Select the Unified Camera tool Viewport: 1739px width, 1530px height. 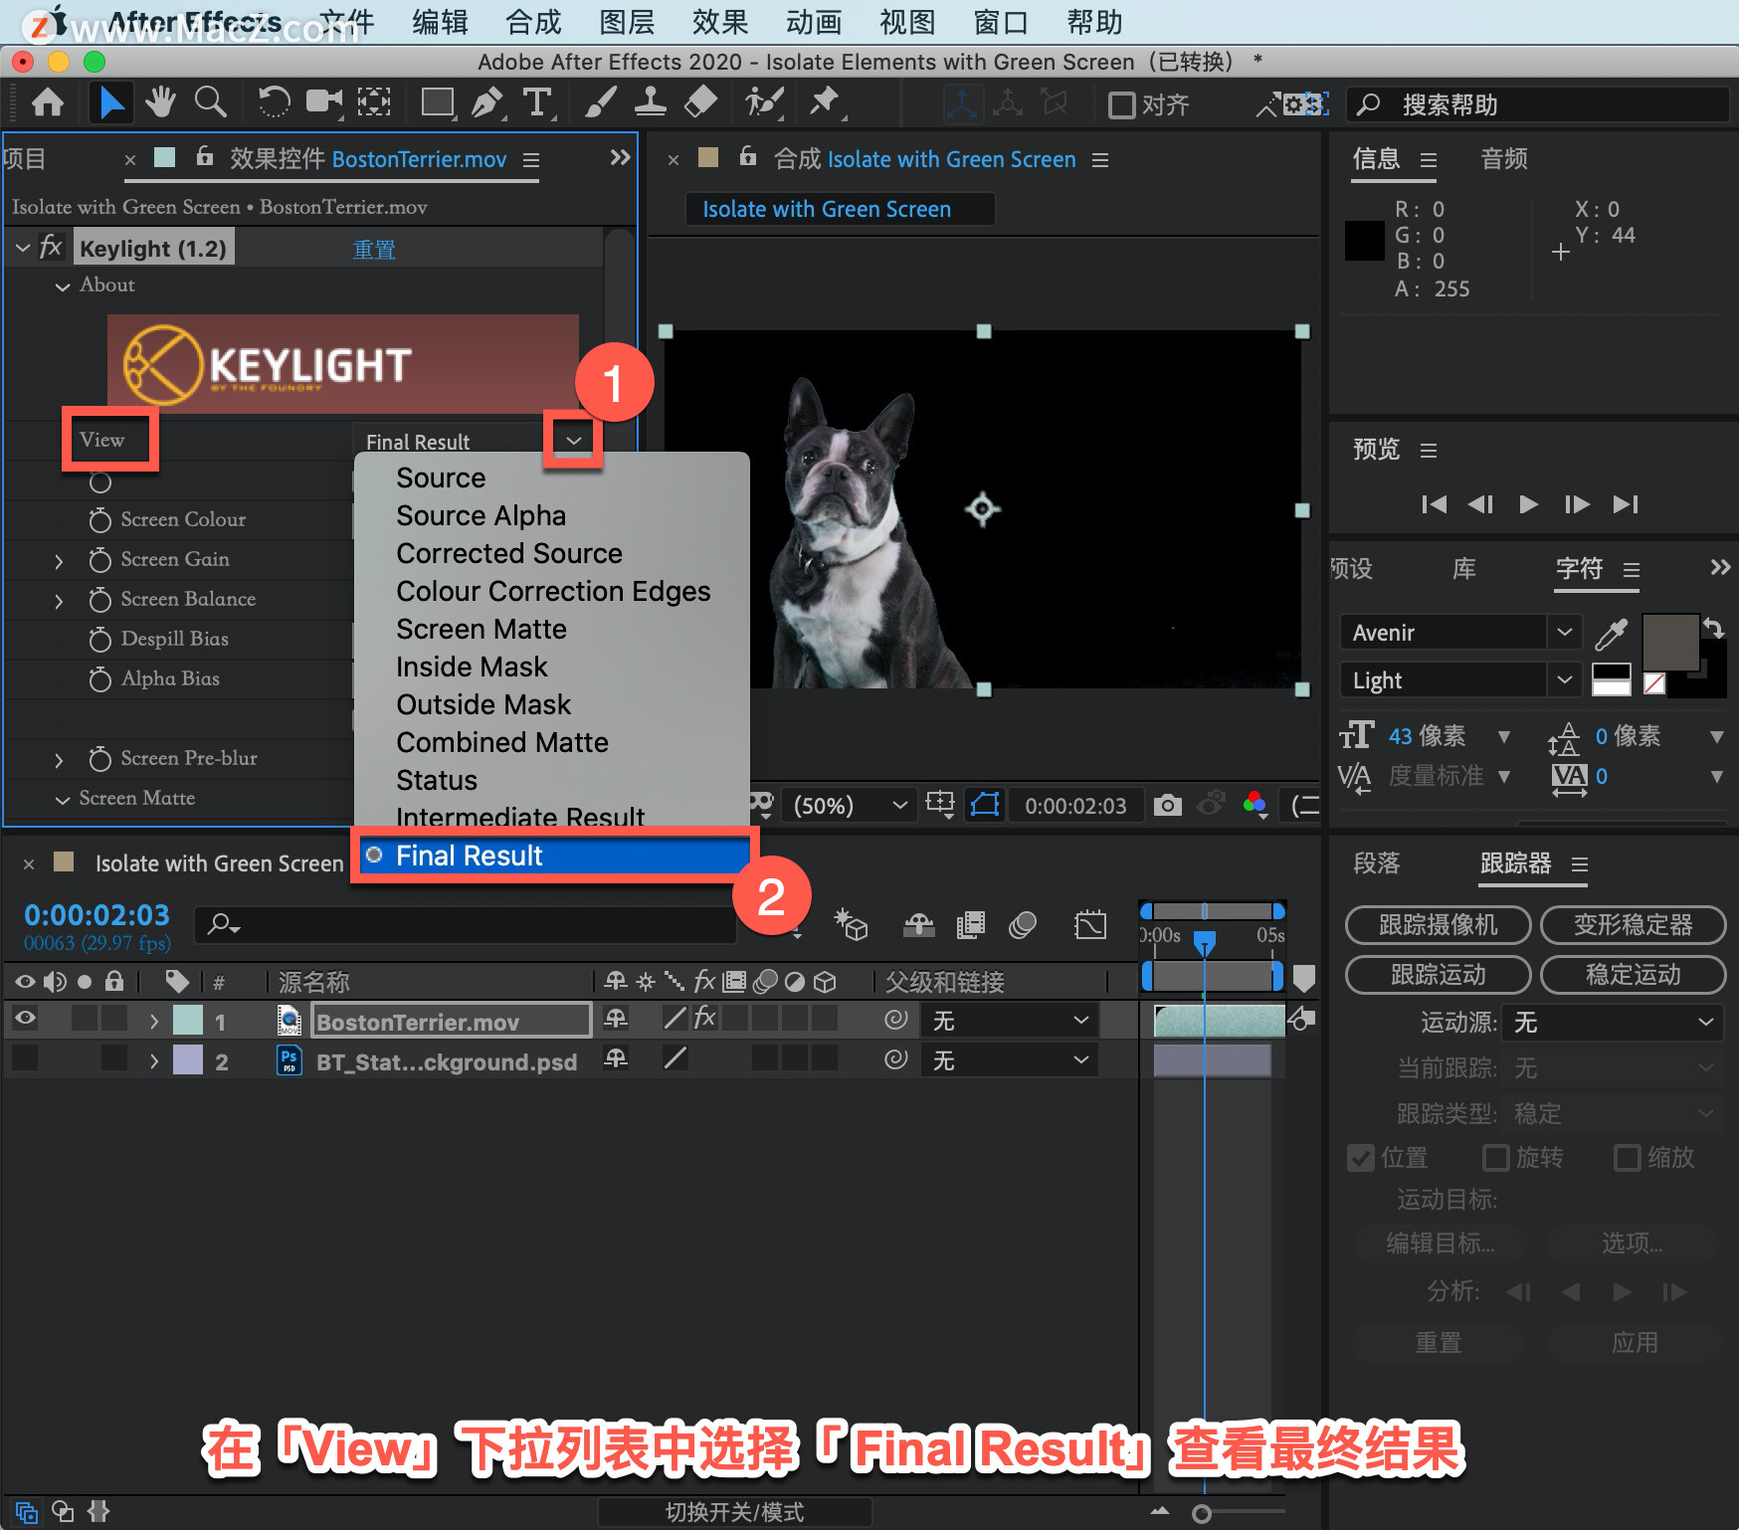click(323, 102)
